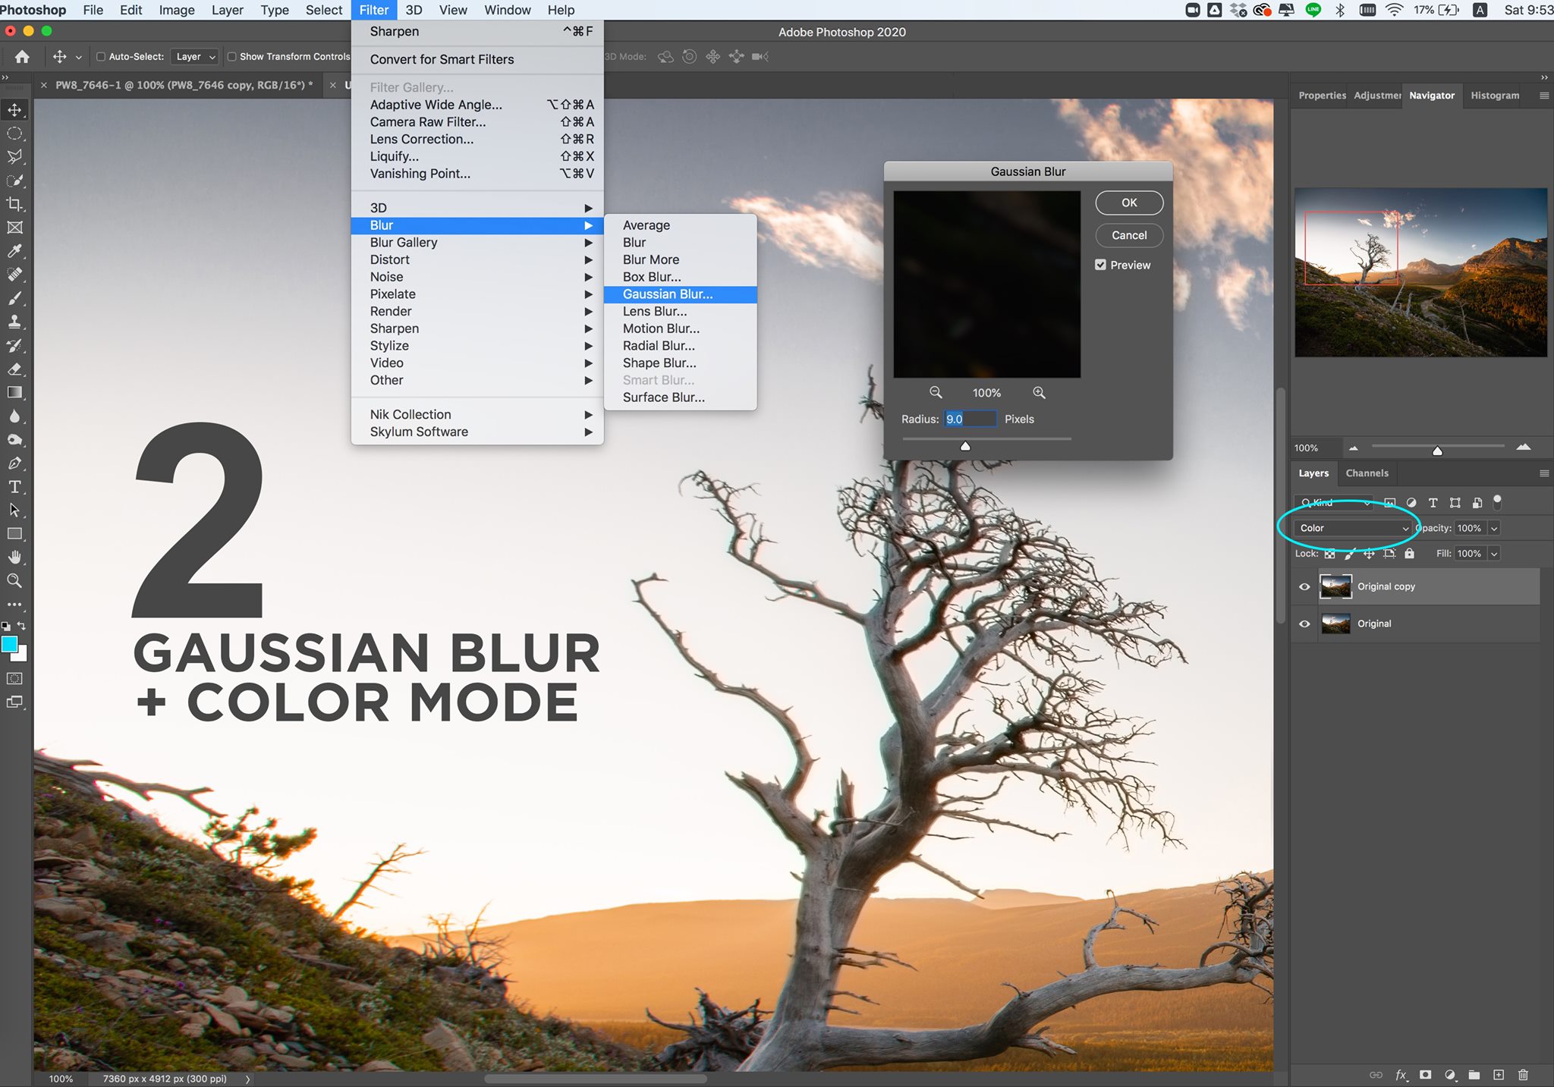1554x1087 pixels.
Task: Click Cancel in Gaussian Blur dialog
Action: pyautogui.click(x=1129, y=235)
